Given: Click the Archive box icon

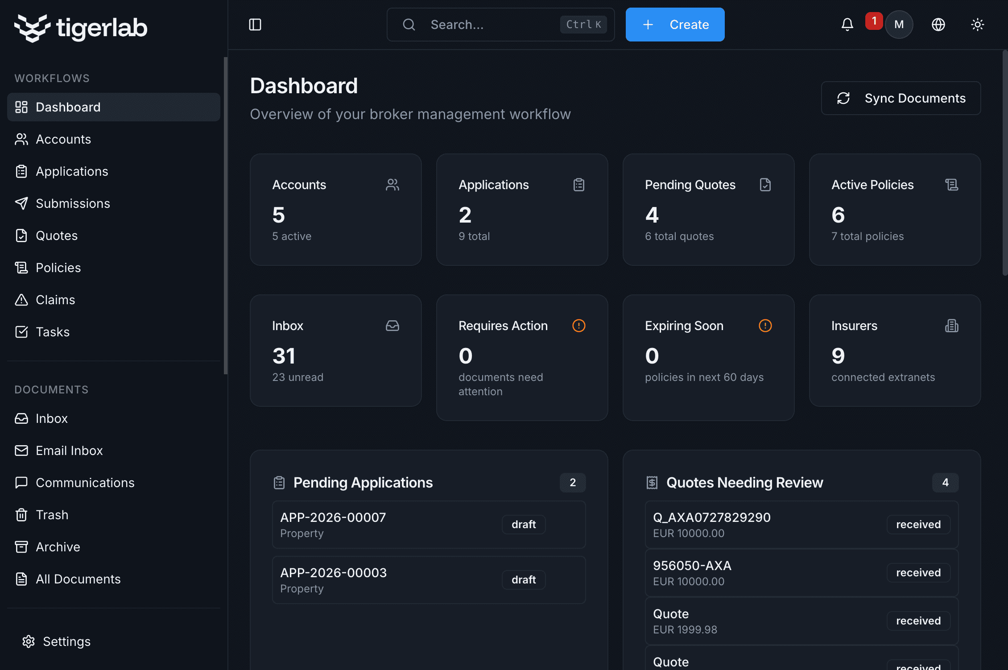Looking at the screenshot, I should (x=21, y=547).
